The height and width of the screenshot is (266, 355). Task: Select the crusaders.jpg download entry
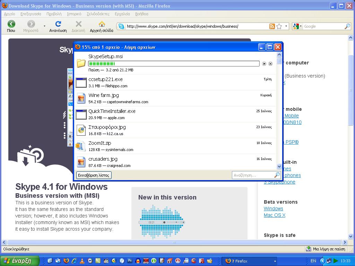coord(175,162)
